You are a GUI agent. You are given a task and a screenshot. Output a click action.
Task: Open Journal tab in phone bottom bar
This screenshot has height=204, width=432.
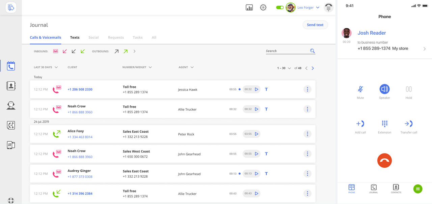374,189
